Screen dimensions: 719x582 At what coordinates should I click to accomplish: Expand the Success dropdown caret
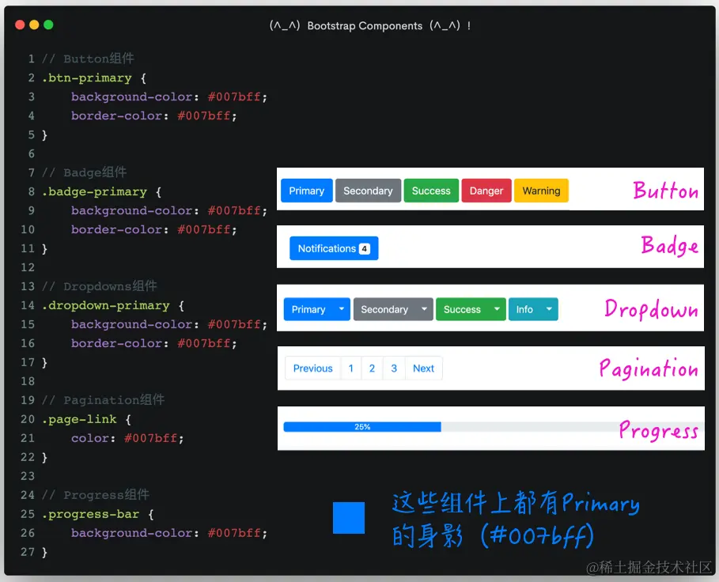tap(497, 309)
